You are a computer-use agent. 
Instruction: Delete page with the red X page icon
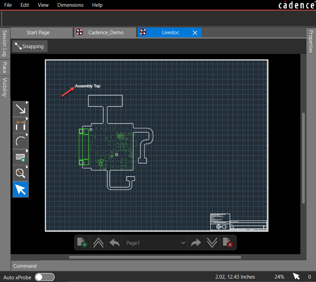pyautogui.click(x=228, y=242)
